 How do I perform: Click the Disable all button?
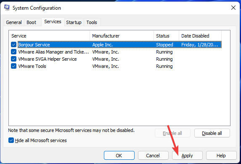click(x=212, y=133)
